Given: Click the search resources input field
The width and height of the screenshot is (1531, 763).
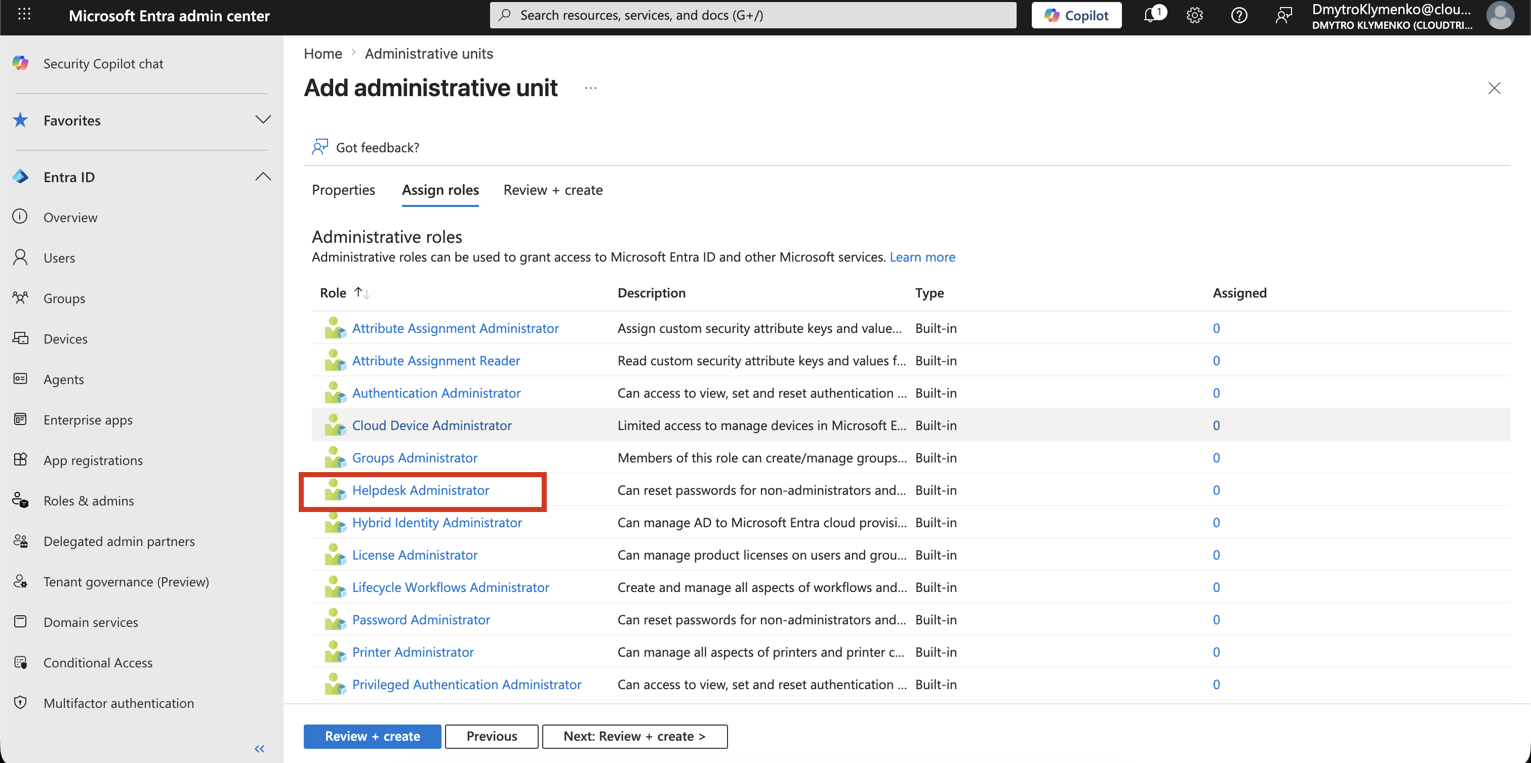Looking at the screenshot, I should (753, 16).
